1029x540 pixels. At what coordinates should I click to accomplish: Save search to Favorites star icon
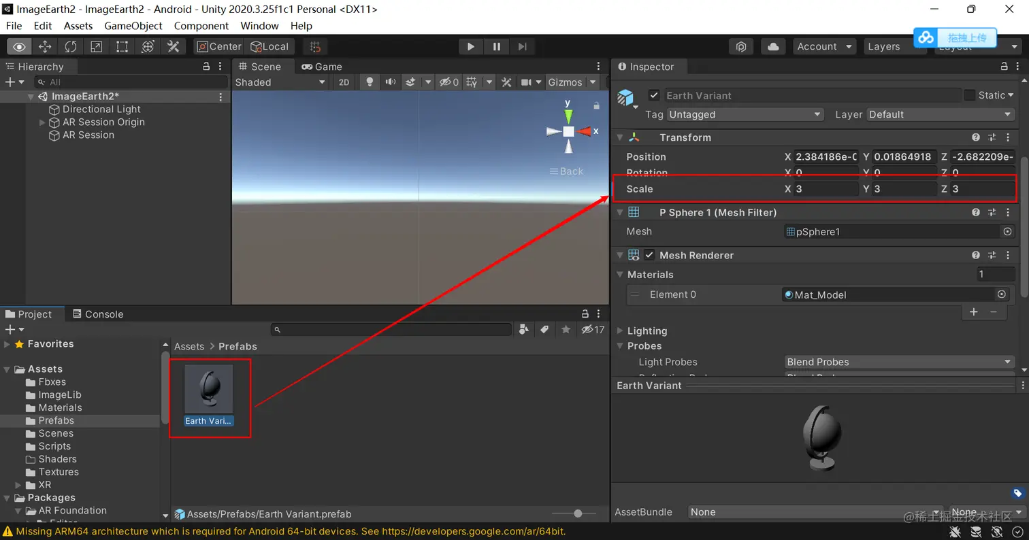(x=566, y=329)
